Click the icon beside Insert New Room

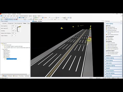[x=107, y=27]
